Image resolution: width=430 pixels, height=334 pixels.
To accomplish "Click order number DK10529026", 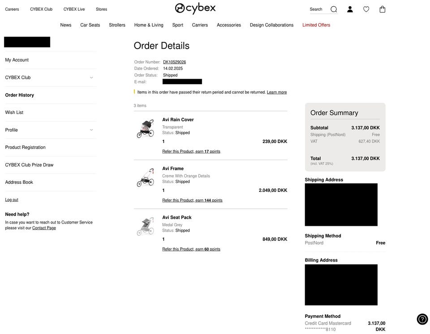I will [x=174, y=62].
